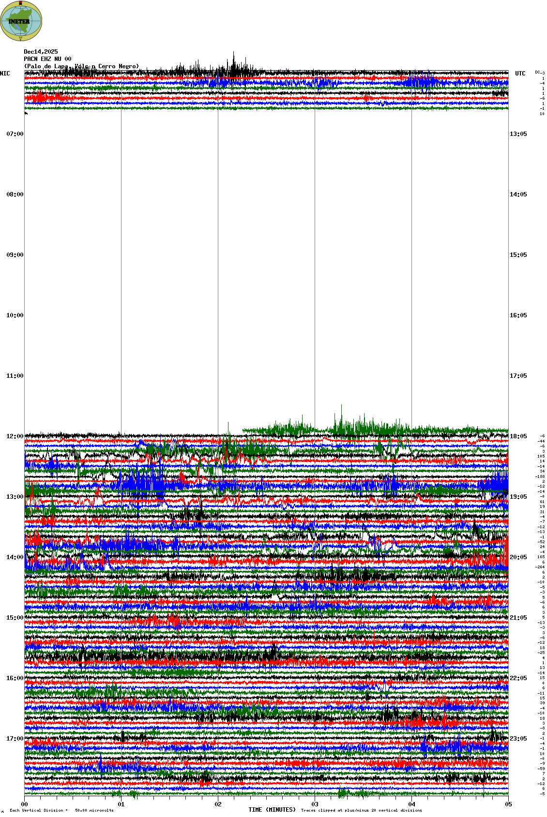547x817 pixels.
Task: Select the 18:05 UTC time label
Action: [518, 436]
